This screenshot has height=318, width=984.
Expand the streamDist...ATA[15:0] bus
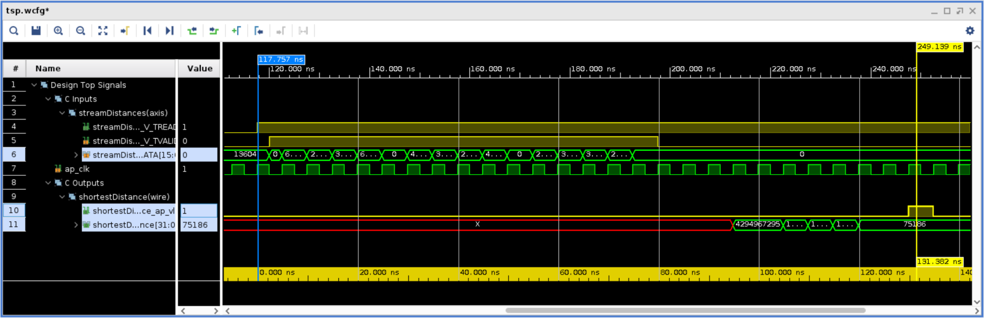coord(76,155)
